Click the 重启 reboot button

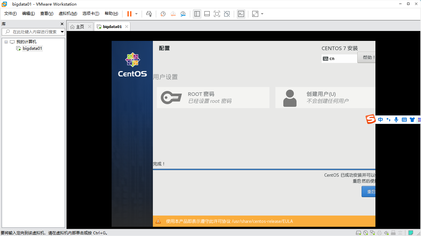point(368,192)
